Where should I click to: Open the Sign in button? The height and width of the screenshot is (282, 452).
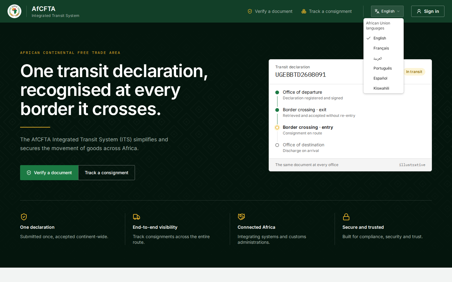428,11
